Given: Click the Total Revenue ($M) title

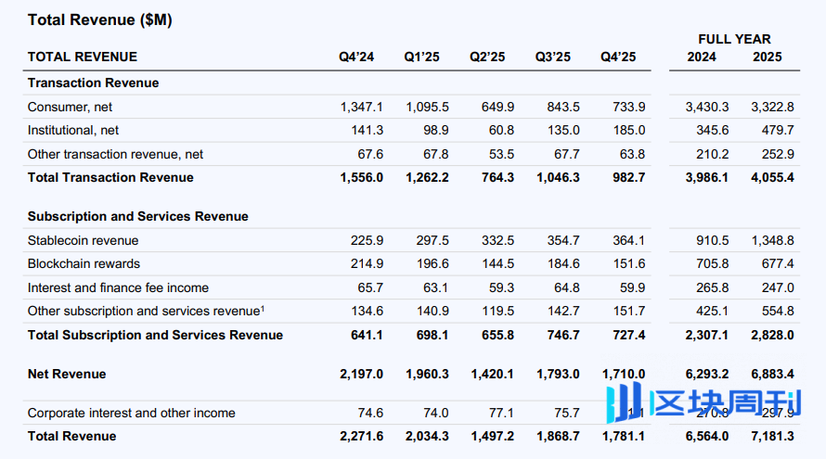Looking at the screenshot, I should (x=99, y=19).
